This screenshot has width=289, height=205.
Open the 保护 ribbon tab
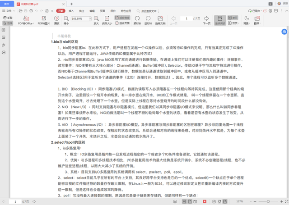pos(113,11)
